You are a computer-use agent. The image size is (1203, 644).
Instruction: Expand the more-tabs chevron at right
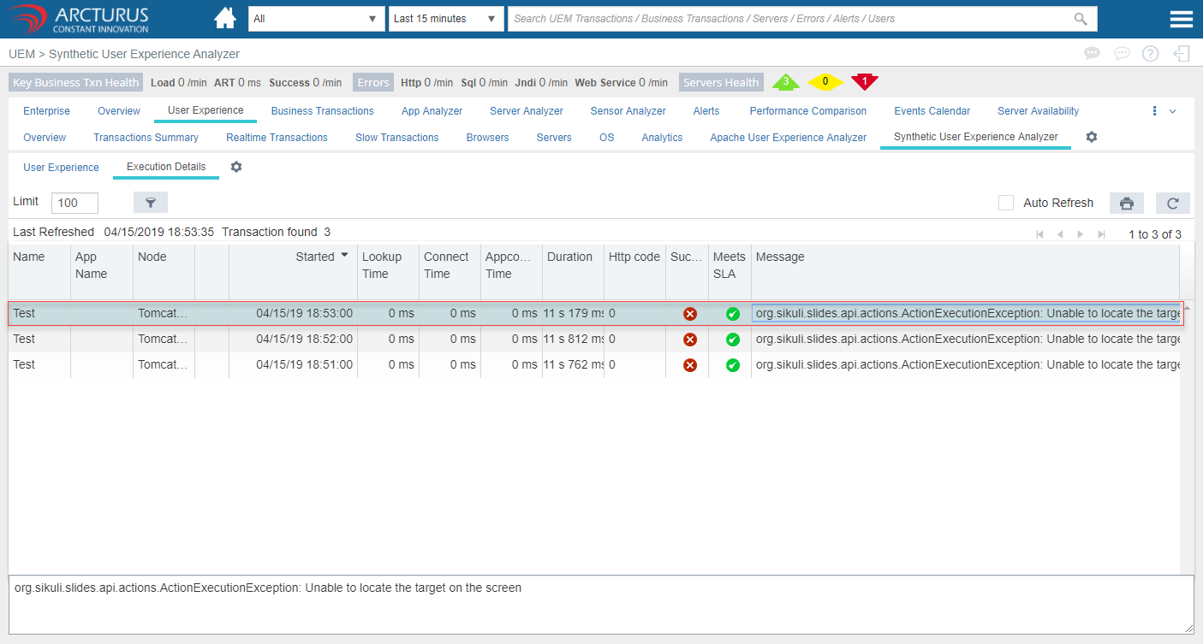pos(1172,111)
